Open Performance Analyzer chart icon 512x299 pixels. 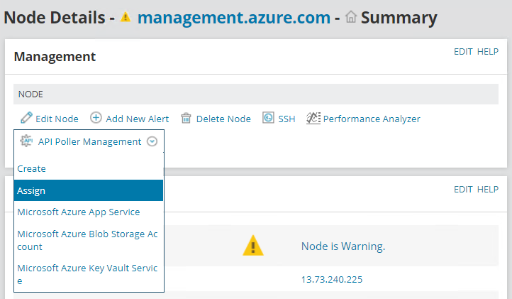(313, 119)
